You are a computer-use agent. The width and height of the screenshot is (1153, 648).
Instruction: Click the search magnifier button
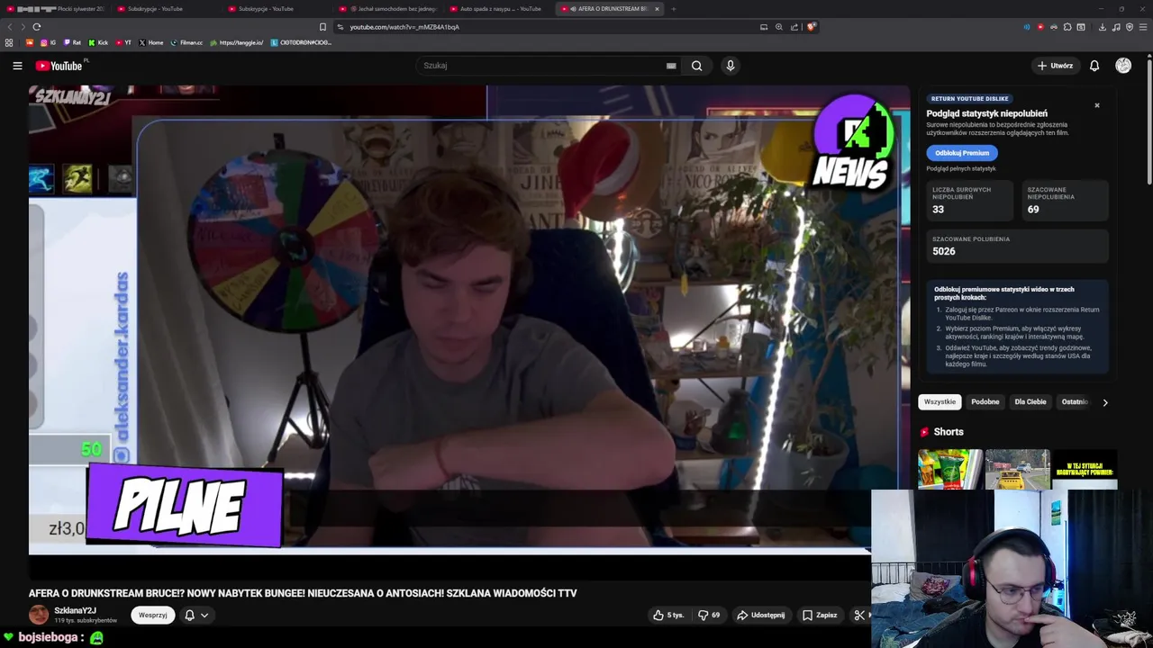click(x=696, y=66)
